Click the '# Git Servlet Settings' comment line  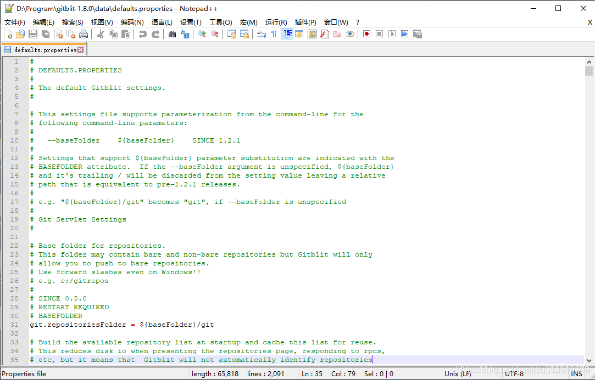[78, 219]
